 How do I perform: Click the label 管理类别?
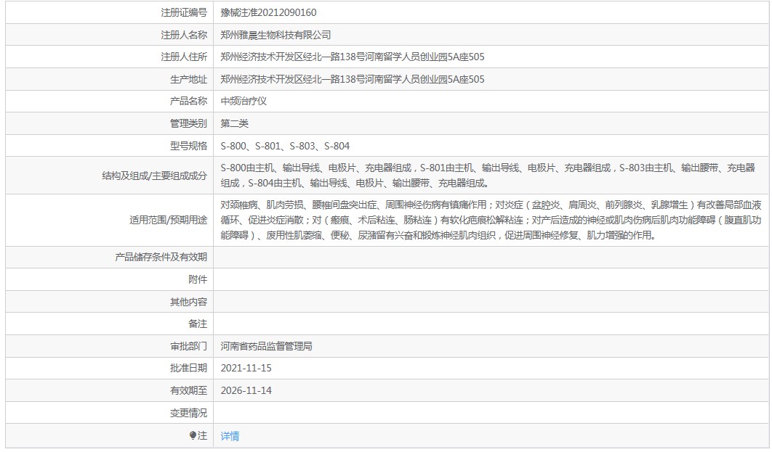coord(188,123)
